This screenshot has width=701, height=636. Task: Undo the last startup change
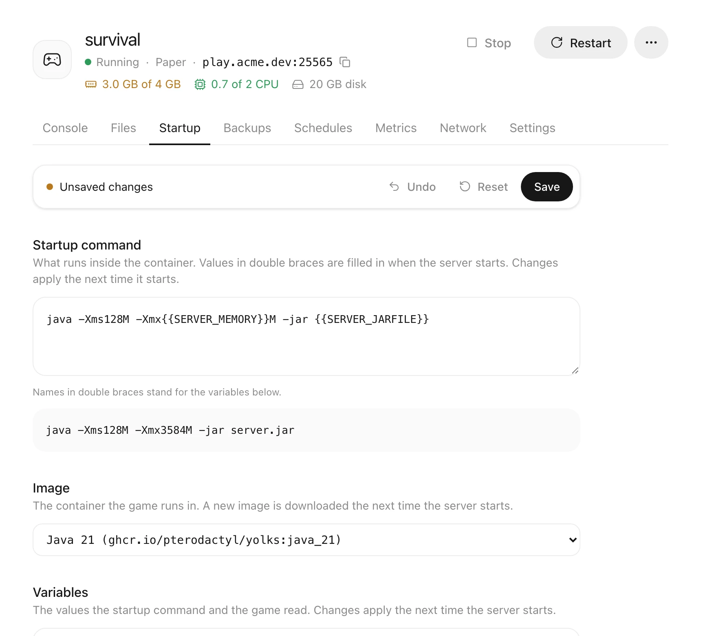click(x=412, y=187)
